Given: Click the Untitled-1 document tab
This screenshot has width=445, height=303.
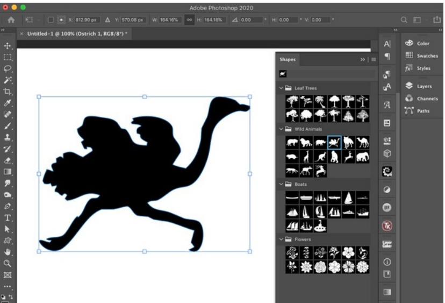Looking at the screenshot, I should coord(77,33).
